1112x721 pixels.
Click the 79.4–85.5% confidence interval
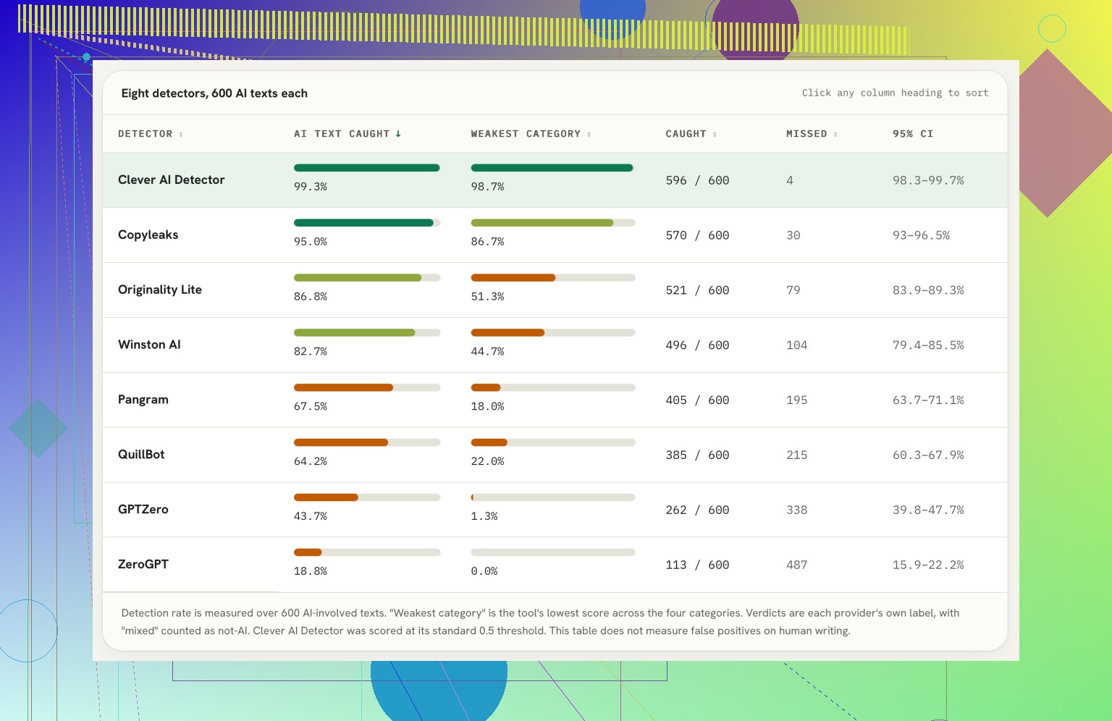(x=928, y=345)
